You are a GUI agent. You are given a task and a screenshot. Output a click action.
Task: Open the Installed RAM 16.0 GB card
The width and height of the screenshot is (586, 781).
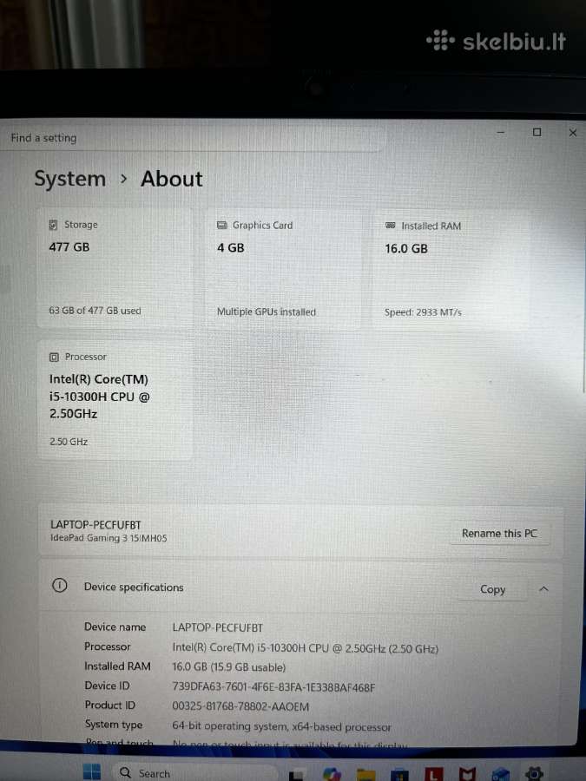pyautogui.click(x=450, y=270)
